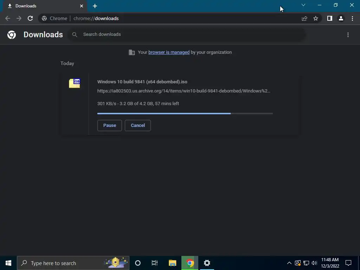Click the download speed and size status text
Image resolution: width=360 pixels, height=270 pixels.
coord(138,104)
